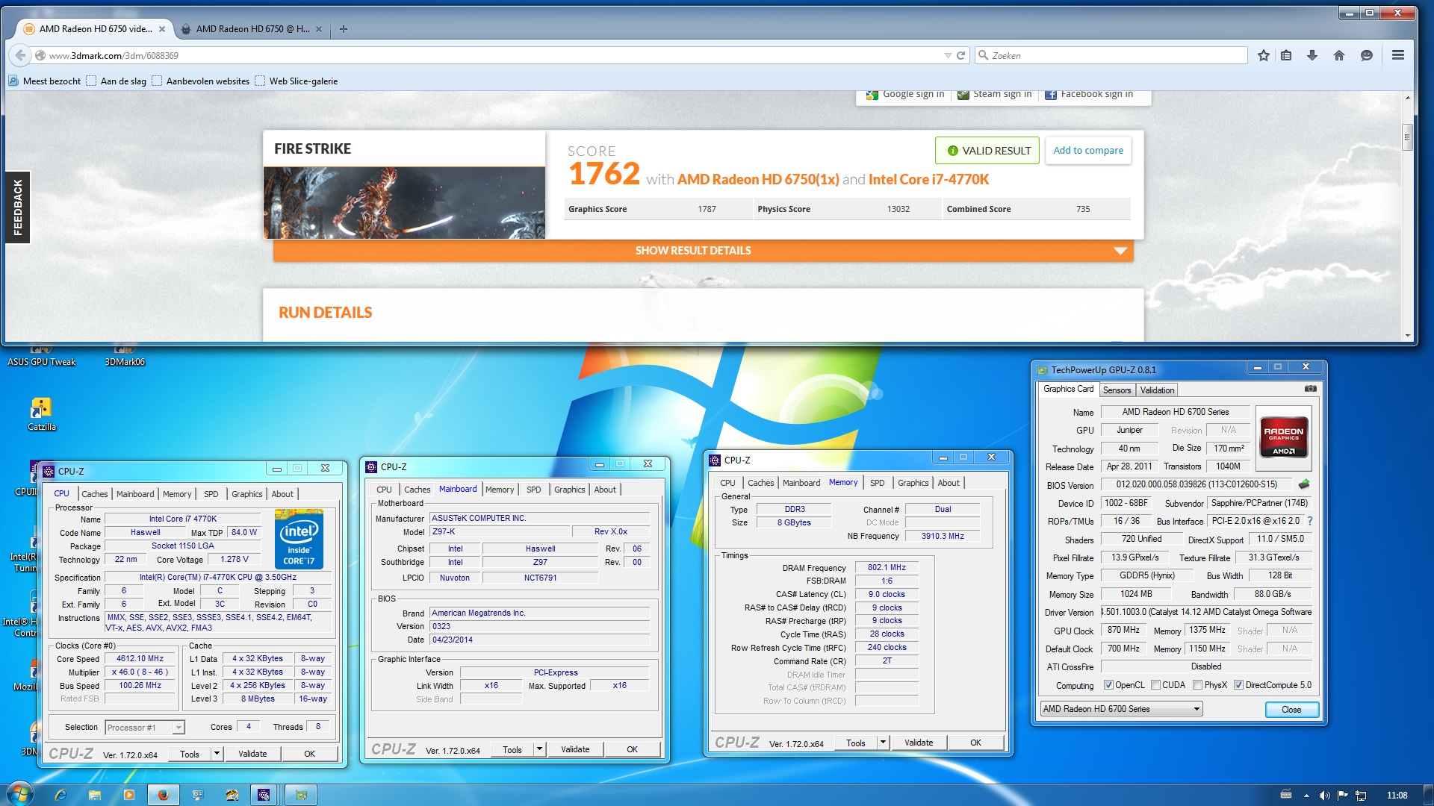Open Tools dropdown arrow in Memory window

coord(883,743)
